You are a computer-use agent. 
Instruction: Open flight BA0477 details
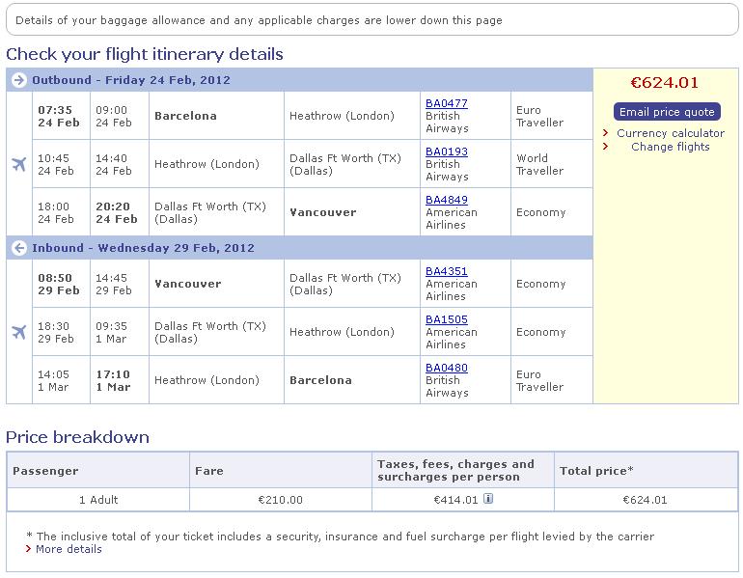pyautogui.click(x=446, y=103)
